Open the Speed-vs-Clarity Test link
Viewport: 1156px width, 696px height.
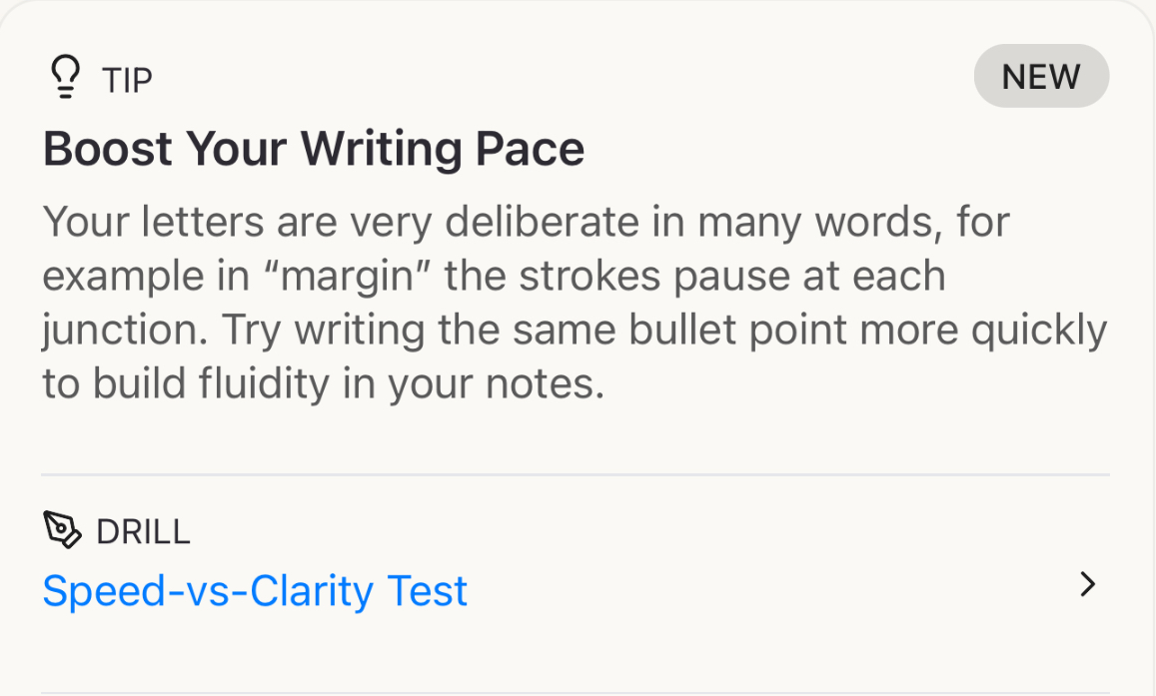tap(255, 591)
